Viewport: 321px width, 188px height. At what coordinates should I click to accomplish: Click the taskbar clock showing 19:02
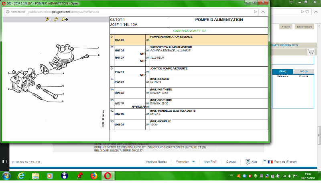[x=308, y=176]
